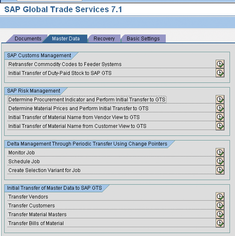Click Determine Procurement Indicator highlighted entry text
This screenshot has width=235, height=236.
[x=87, y=99]
